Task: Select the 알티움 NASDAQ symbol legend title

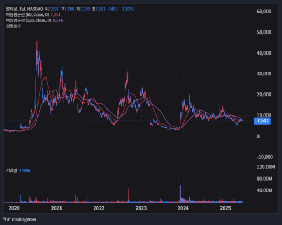Action: 25,9
